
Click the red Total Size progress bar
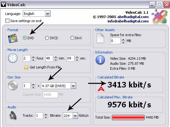click(128, 117)
